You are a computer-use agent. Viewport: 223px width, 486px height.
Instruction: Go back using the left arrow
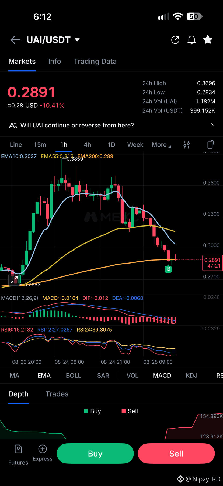tap(15, 40)
